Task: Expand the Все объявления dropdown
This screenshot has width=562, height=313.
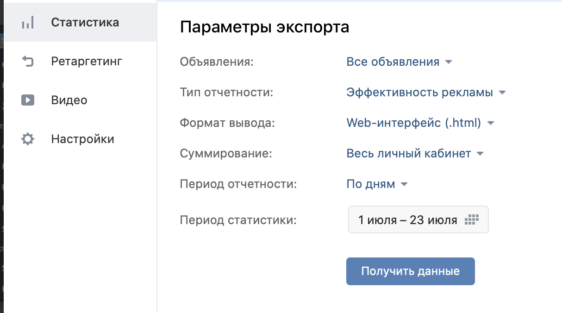Action: coord(399,62)
